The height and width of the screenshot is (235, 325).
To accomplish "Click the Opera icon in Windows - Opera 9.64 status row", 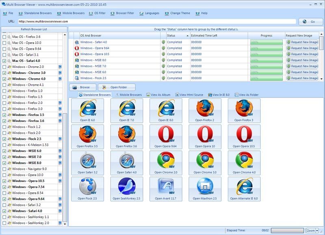I will 77,48.
